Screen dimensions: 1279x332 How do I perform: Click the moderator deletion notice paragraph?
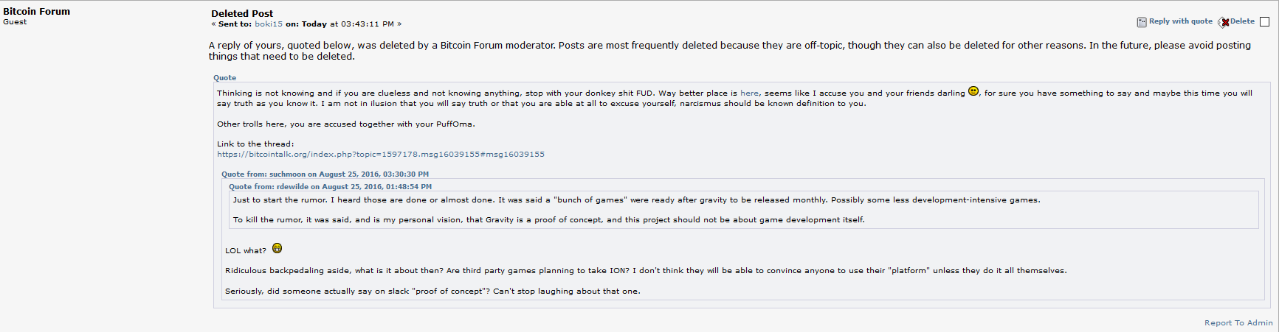[730, 51]
